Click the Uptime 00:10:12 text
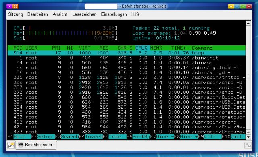Viewport: 258px width, 157px height. coord(156,38)
